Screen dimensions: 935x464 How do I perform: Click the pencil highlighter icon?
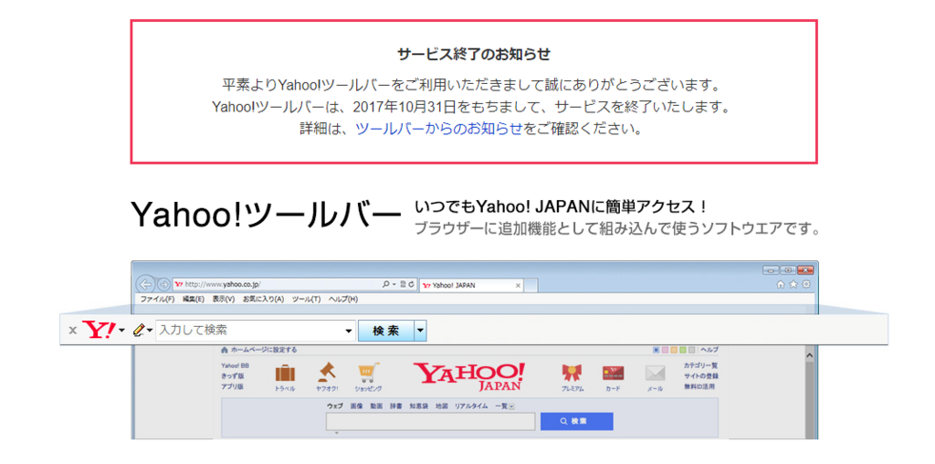tap(139, 330)
